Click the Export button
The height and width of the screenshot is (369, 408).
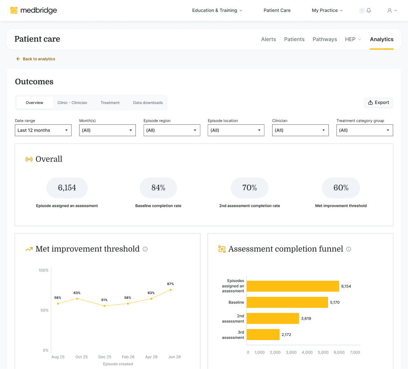[378, 103]
